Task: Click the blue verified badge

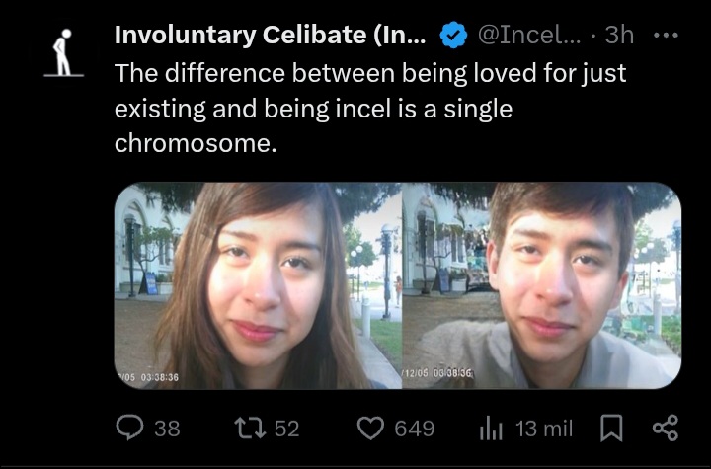Action: (x=453, y=37)
